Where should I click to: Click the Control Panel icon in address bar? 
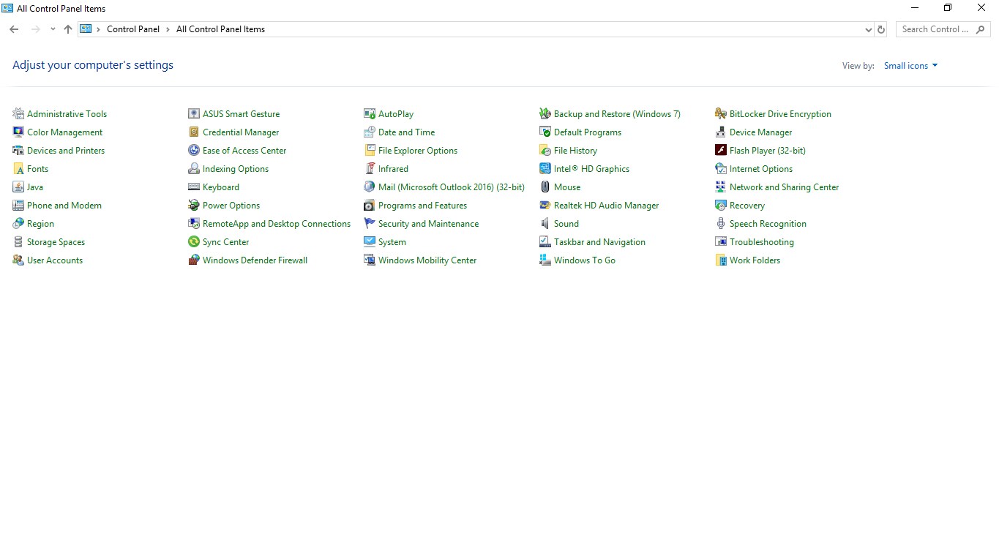(86, 29)
